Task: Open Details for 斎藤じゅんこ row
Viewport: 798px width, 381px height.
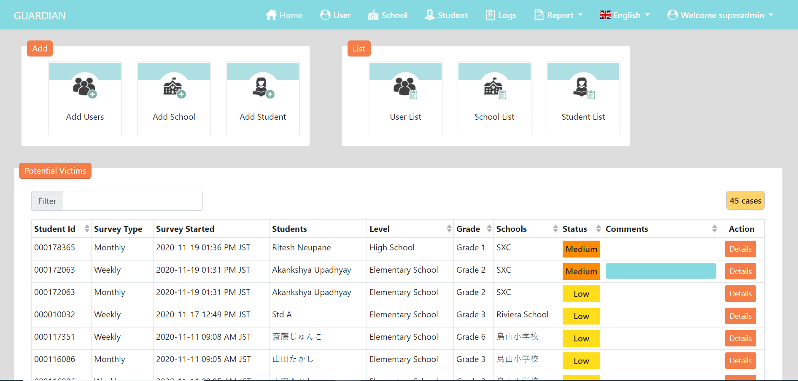Action: click(741, 338)
